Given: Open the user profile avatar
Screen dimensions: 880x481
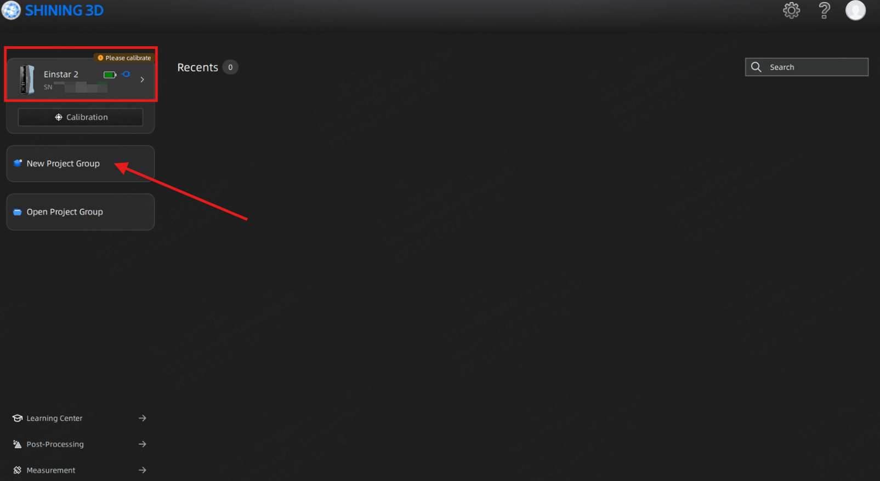Looking at the screenshot, I should coord(855,10).
